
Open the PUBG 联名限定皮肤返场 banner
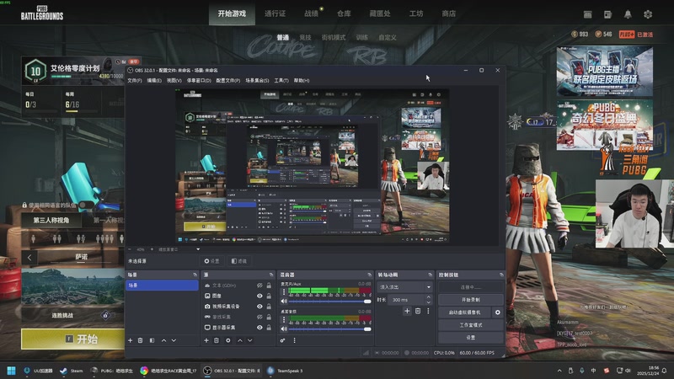point(604,72)
